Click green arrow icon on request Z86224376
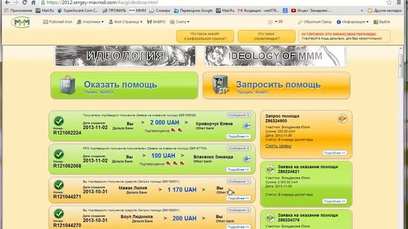This screenshot has height=229, width=408. pos(270,218)
